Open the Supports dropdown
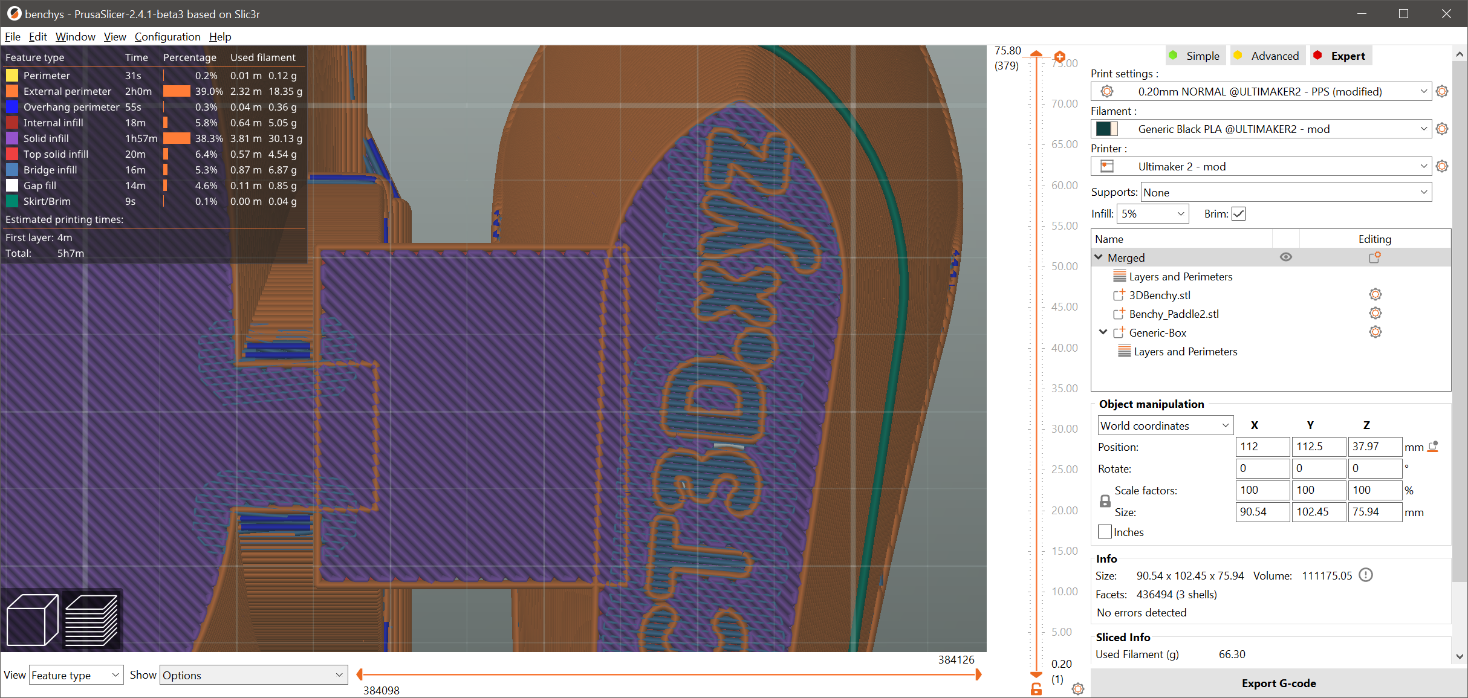Image resolution: width=1468 pixels, height=698 pixels. pos(1285,192)
